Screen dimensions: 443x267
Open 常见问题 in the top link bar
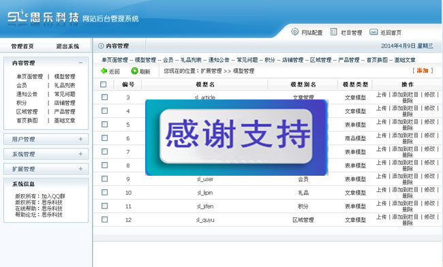pyautogui.click(x=247, y=60)
